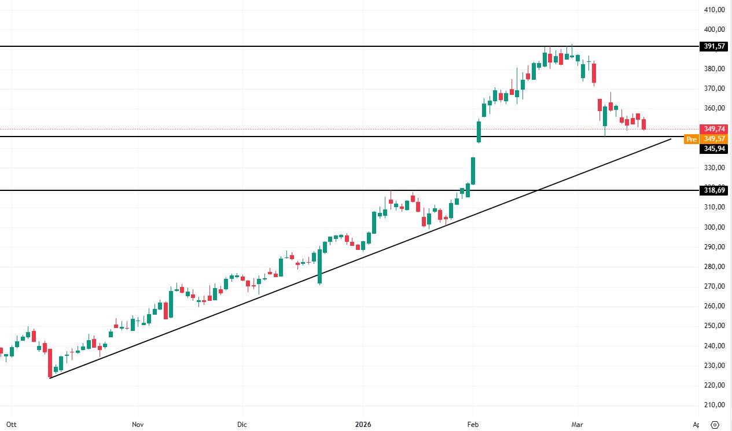Click the Nov label on time axis

(x=138, y=425)
